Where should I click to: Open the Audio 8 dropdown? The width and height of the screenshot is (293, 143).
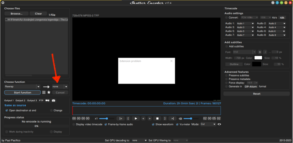(277, 35)
